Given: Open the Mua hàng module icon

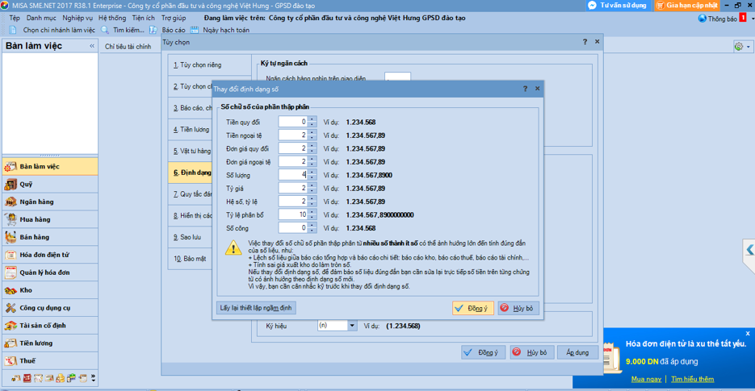Looking at the screenshot, I should pyautogui.click(x=10, y=219).
